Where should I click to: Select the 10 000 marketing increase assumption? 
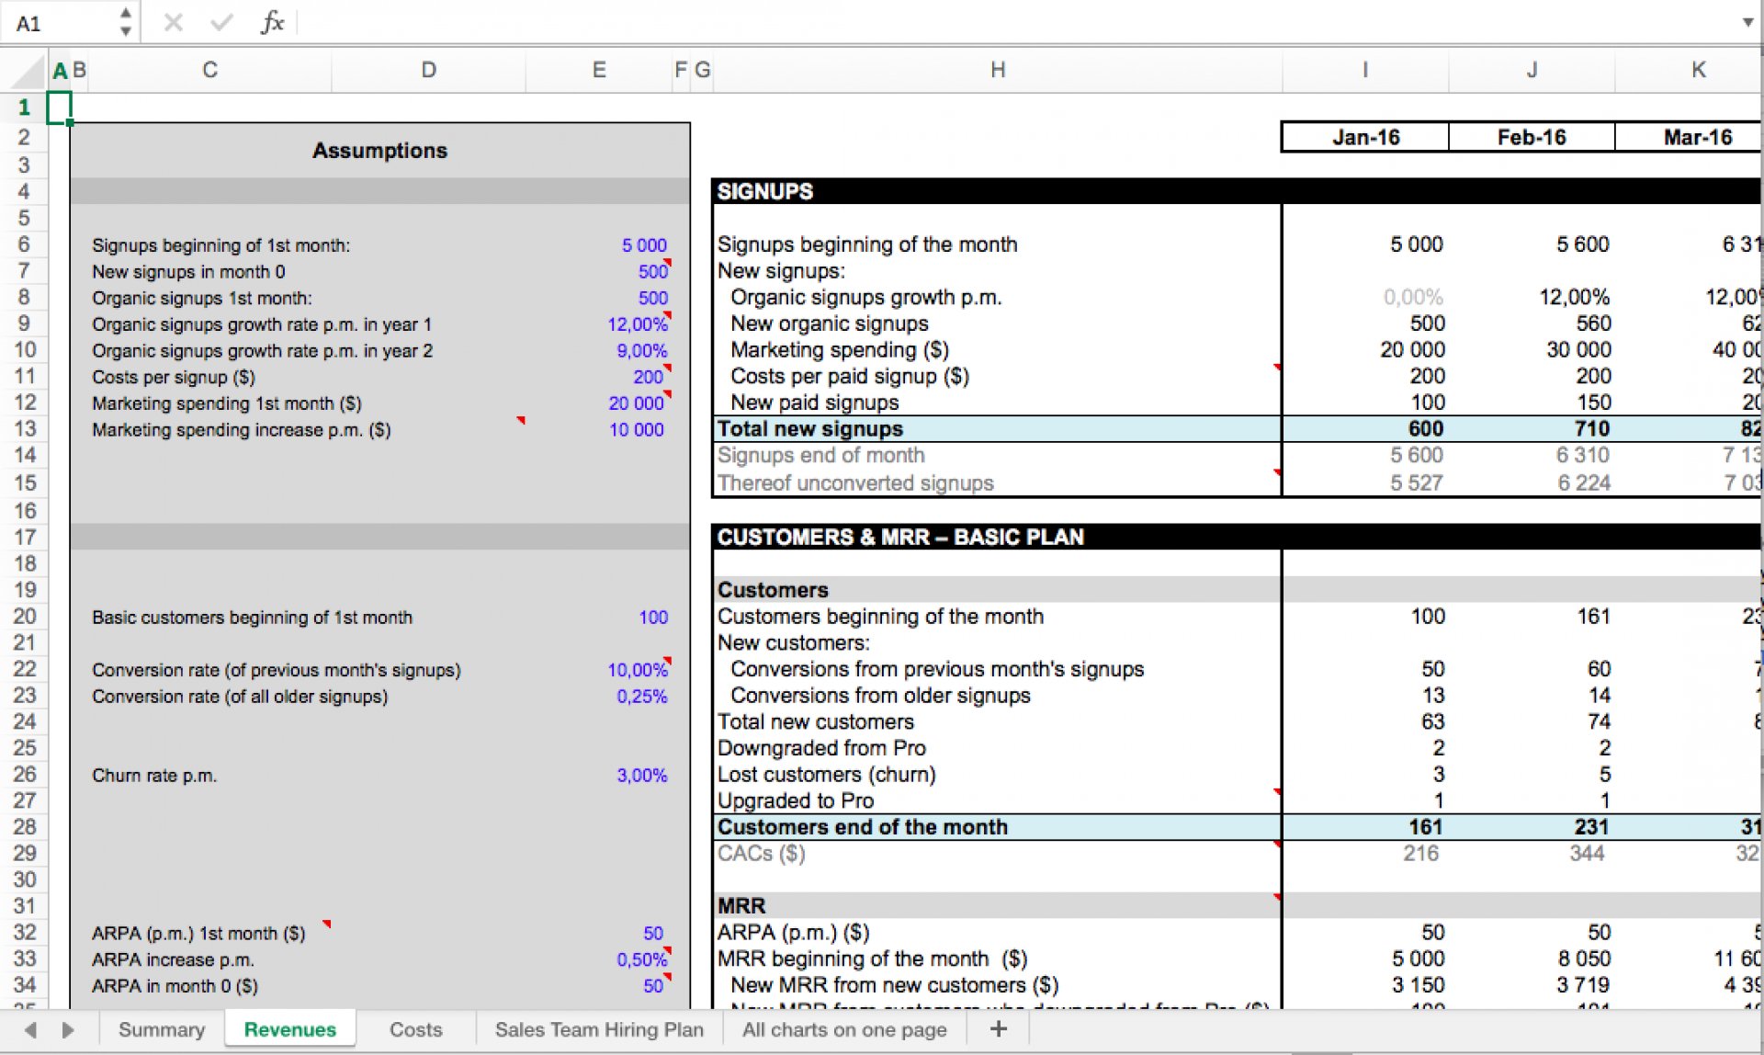[636, 430]
